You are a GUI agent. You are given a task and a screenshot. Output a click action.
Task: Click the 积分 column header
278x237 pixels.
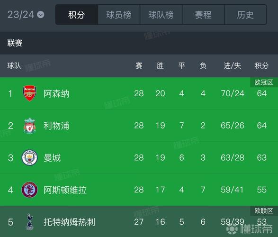(x=262, y=65)
